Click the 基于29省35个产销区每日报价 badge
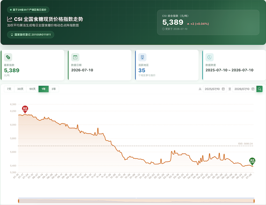 pos(28,10)
